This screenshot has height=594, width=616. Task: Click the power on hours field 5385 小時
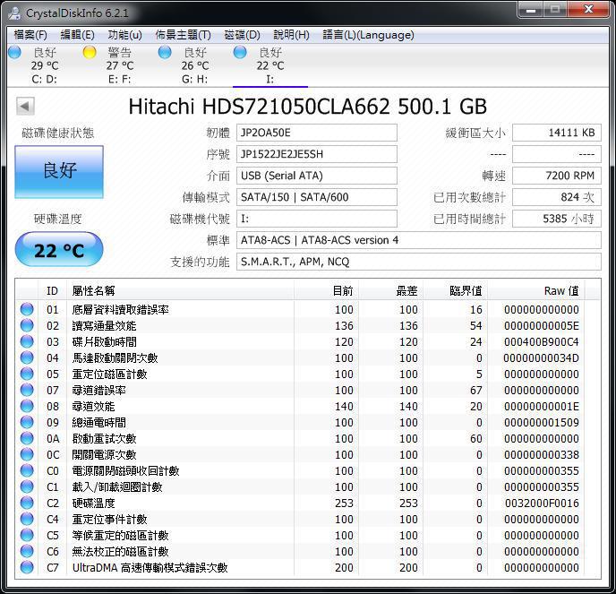pos(557,219)
